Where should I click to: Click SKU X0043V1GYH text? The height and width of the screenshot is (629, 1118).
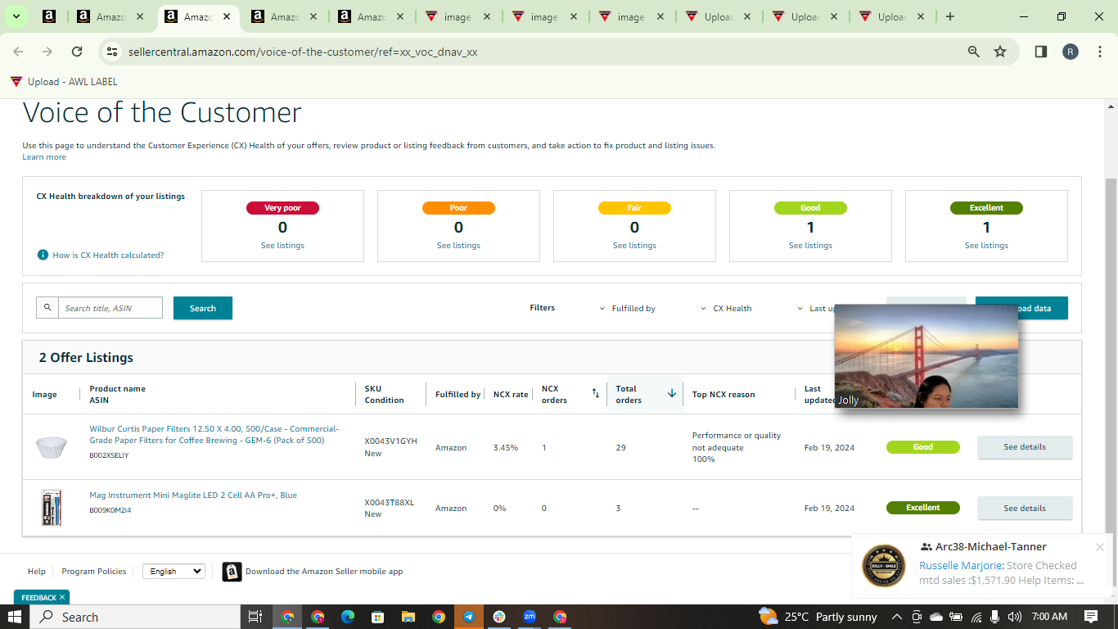pyautogui.click(x=390, y=441)
